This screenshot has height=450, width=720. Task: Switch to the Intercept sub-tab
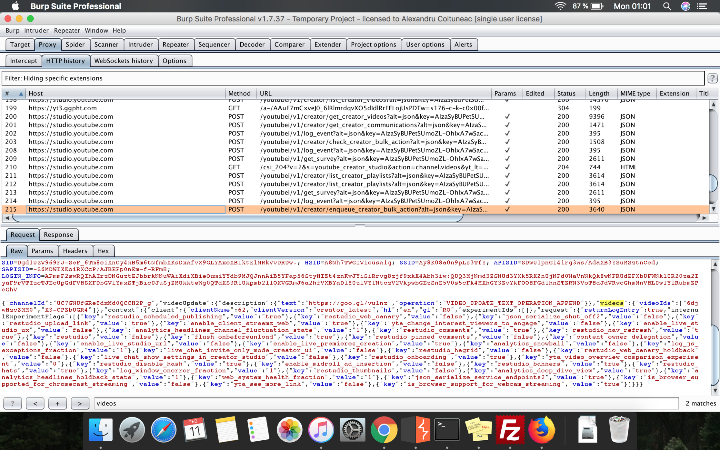pos(24,61)
